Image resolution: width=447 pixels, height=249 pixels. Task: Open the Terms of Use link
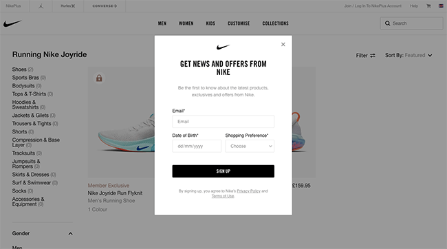[x=223, y=196]
